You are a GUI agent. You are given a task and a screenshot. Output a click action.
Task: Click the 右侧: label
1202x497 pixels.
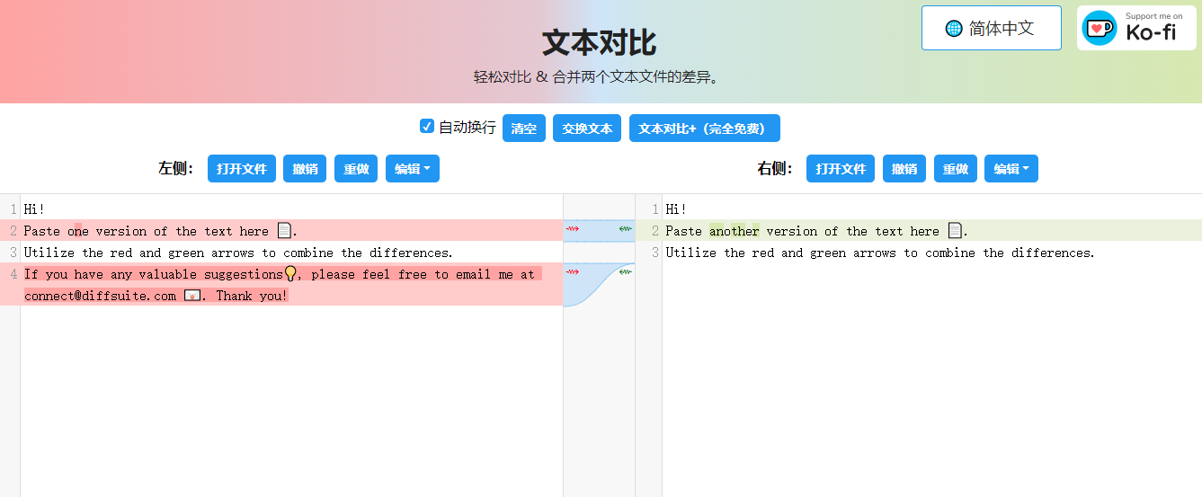(776, 168)
